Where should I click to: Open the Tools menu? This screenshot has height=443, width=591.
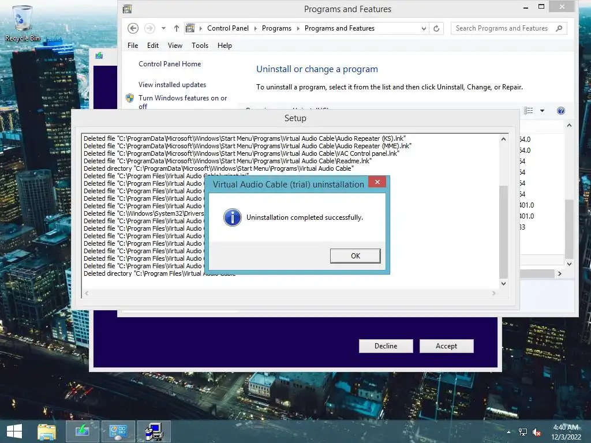(200, 46)
